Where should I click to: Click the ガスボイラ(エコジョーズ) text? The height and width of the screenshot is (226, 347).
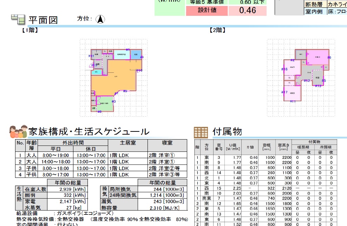(85, 213)
